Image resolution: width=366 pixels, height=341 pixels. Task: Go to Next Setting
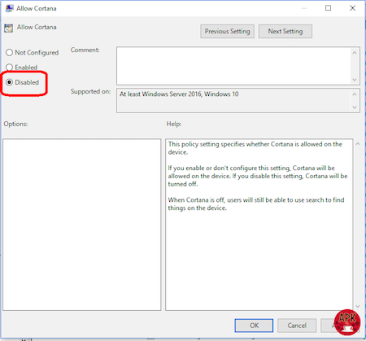(285, 32)
